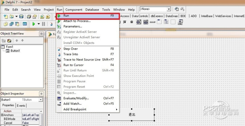Select the GroupBox component in the palette

pyautogui.click(x=159, y=22)
